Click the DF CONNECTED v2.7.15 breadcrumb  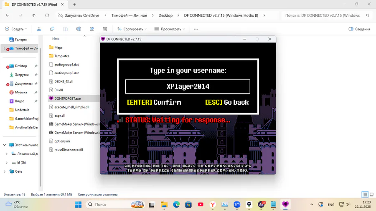point(221,15)
